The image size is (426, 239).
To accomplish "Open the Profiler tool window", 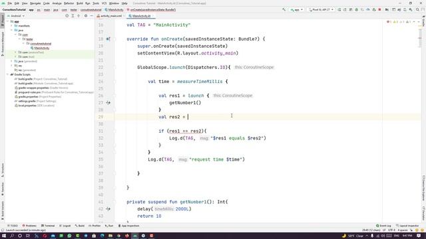I will [x=95, y=226].
